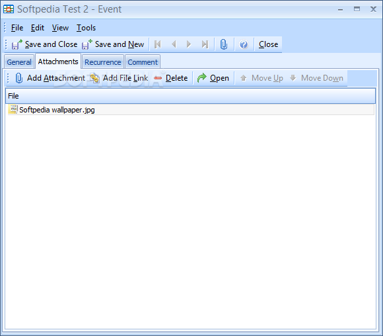Minimize the Event window

click(341, 9)
